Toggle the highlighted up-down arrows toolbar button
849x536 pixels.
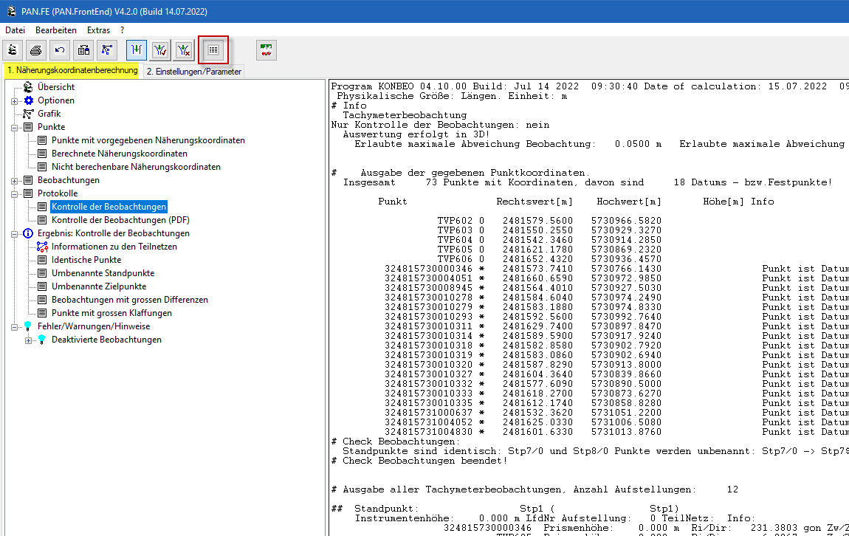tap(137, 50)
